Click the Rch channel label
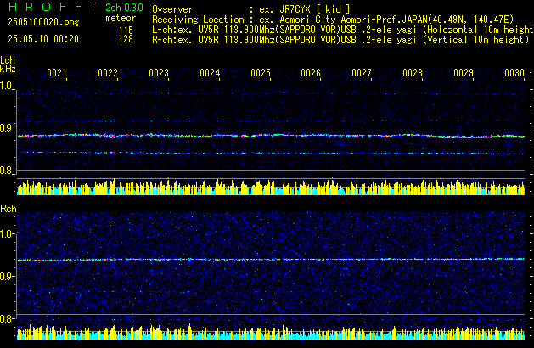Screen dimensions: 534x348 coord(8,209)
